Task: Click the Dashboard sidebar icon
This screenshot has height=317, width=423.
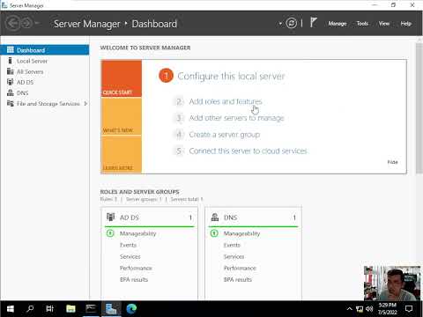Action: 11,50
